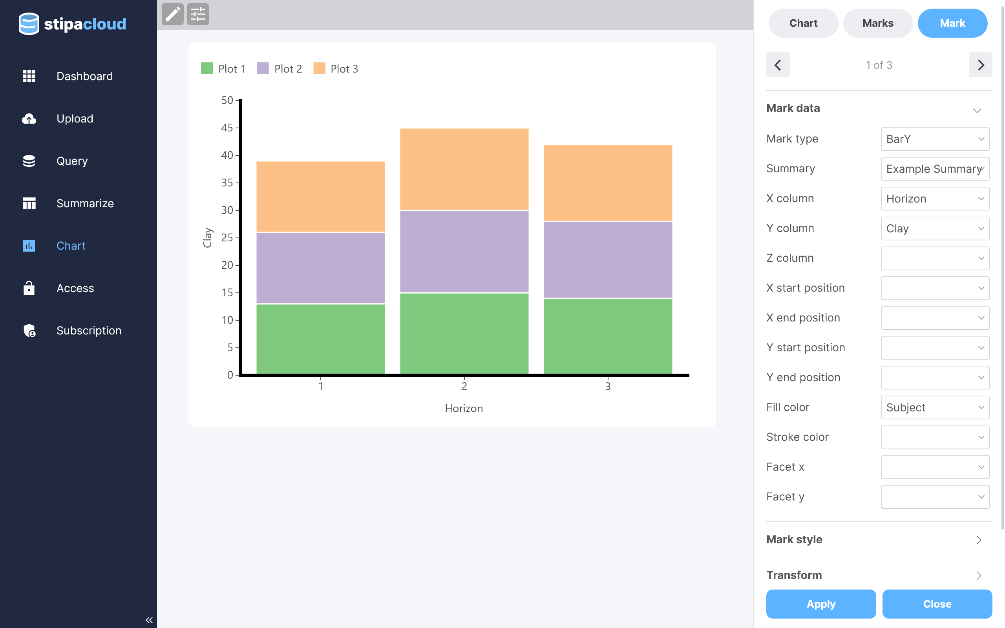Open the sliders settings icon in toolbar
This screenshot has height=628, width=1005.
point(198,15)
